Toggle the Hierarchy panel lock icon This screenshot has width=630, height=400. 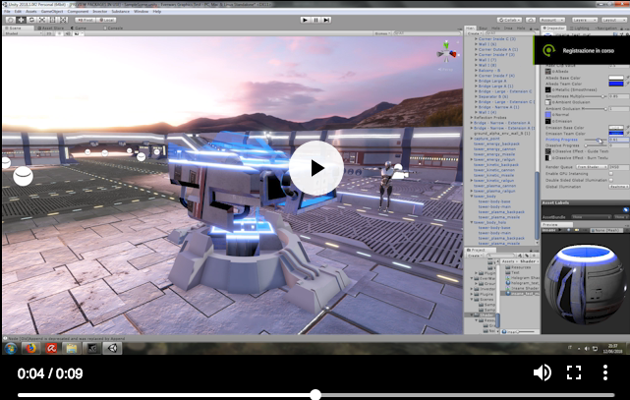point(531,29)
